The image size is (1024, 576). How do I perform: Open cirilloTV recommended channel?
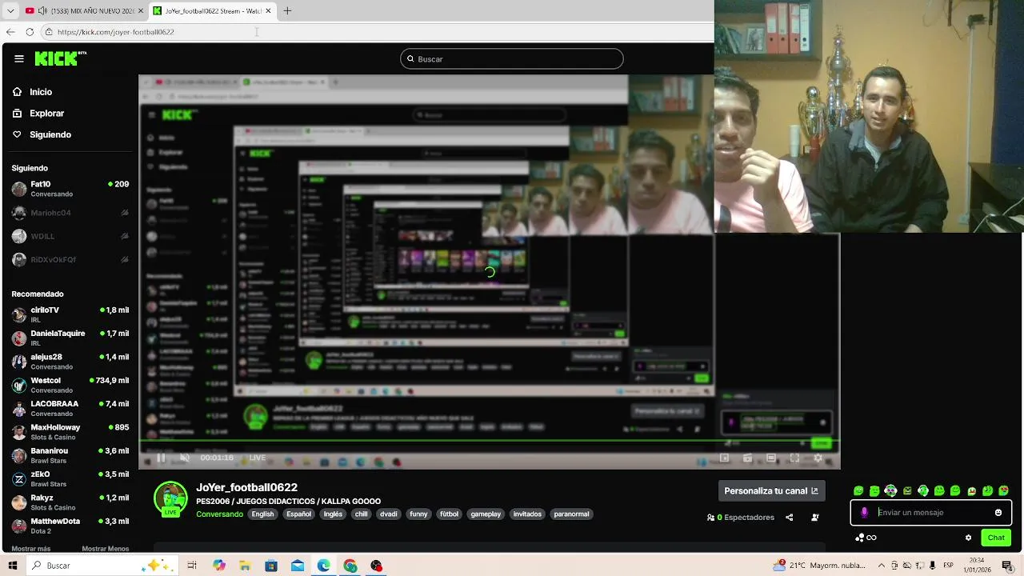(x=70, y=314)
